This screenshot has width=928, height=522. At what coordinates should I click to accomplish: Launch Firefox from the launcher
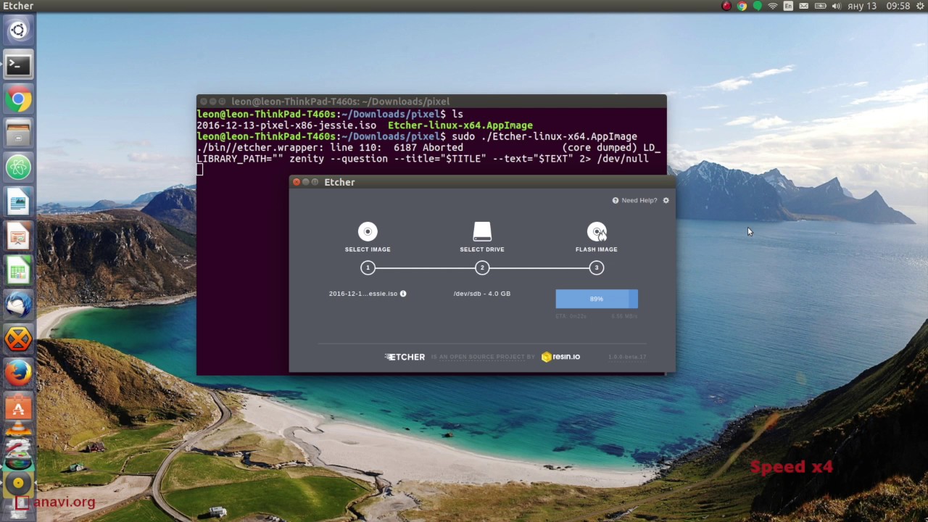pyautogui.click(x=18, y=373)
